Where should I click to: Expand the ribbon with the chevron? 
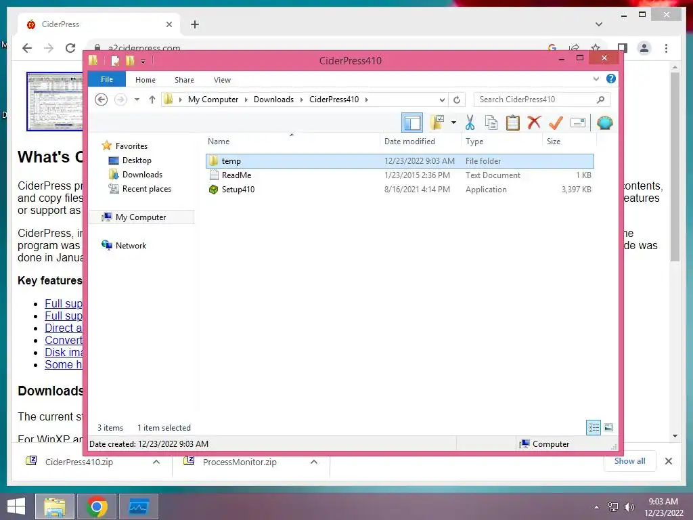596,79
